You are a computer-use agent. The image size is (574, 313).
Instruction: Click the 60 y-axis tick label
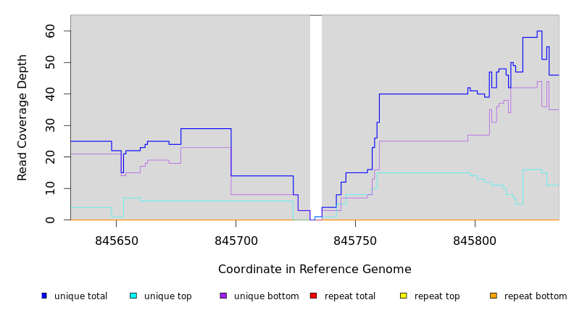tap(51, 31)
